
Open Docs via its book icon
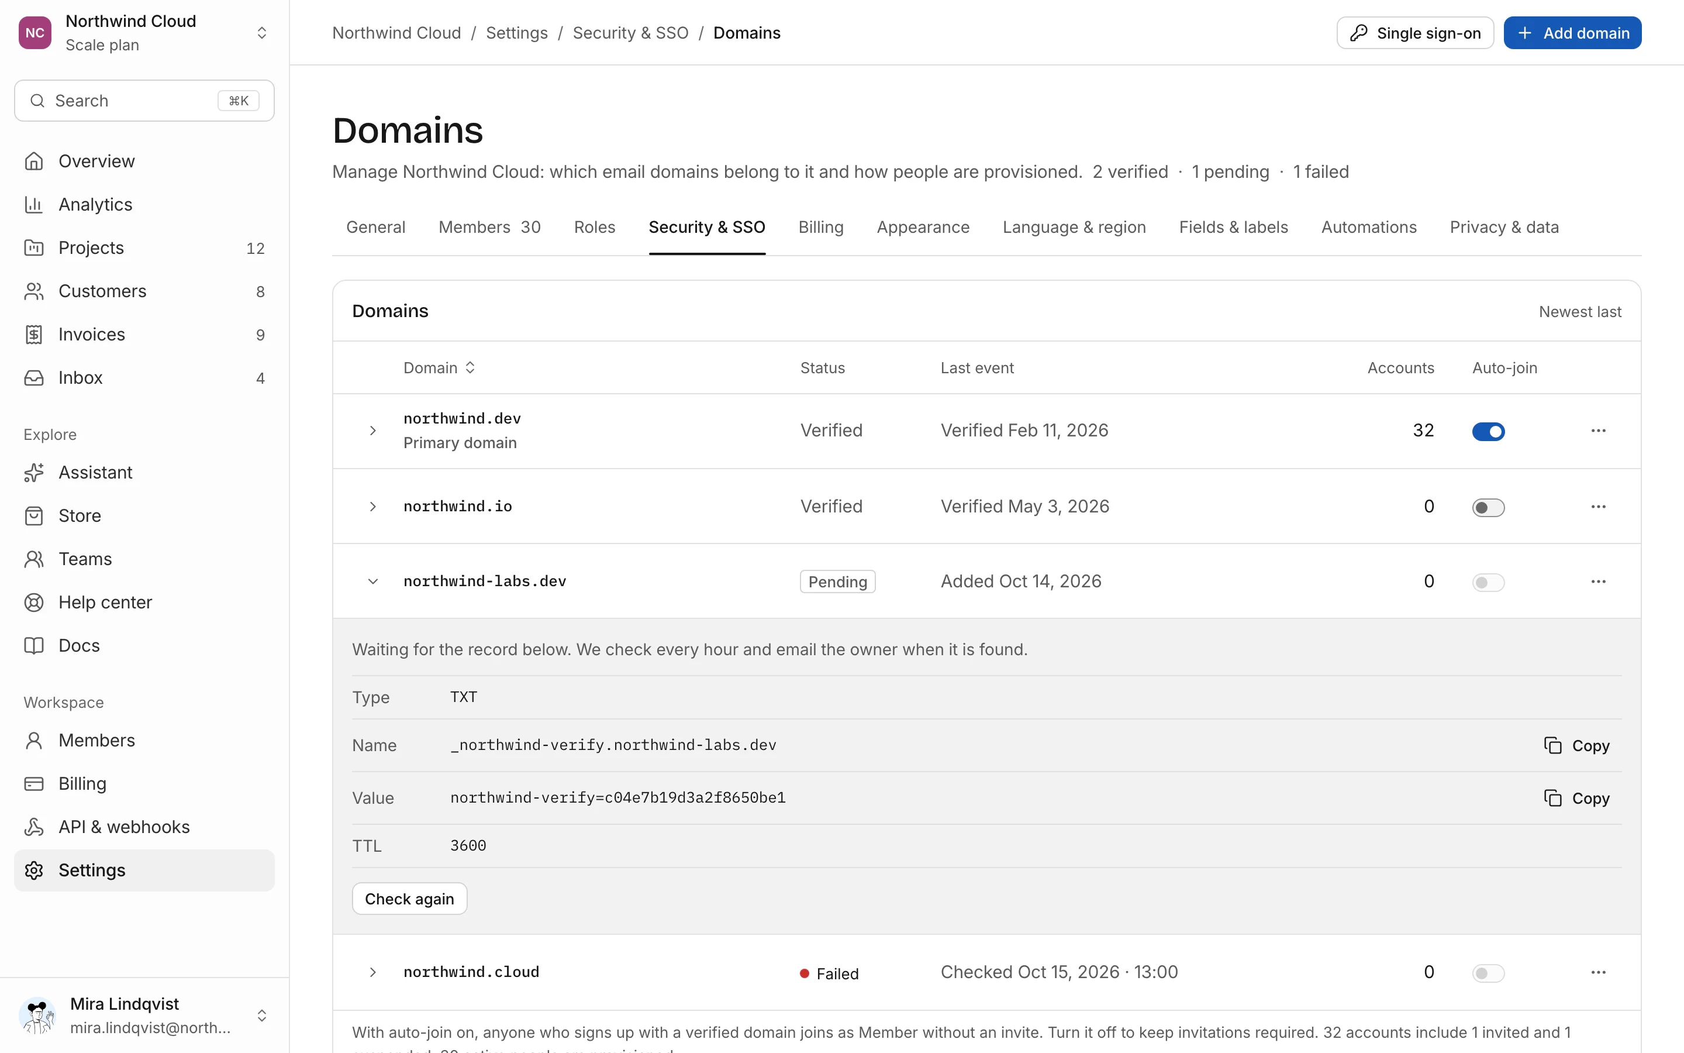[x=33, y=646]
